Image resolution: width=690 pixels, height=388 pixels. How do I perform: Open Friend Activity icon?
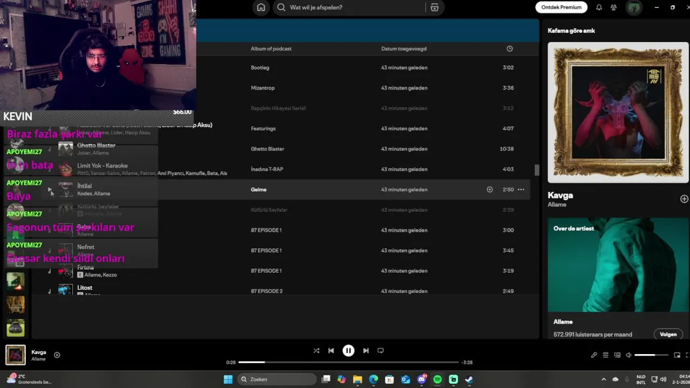point(613,8)
